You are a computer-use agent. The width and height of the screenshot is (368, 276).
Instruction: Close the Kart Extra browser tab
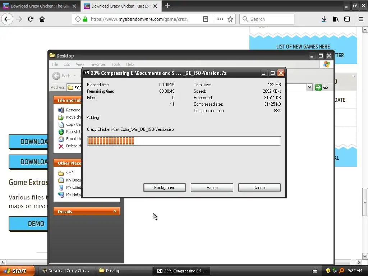[155, 6]
